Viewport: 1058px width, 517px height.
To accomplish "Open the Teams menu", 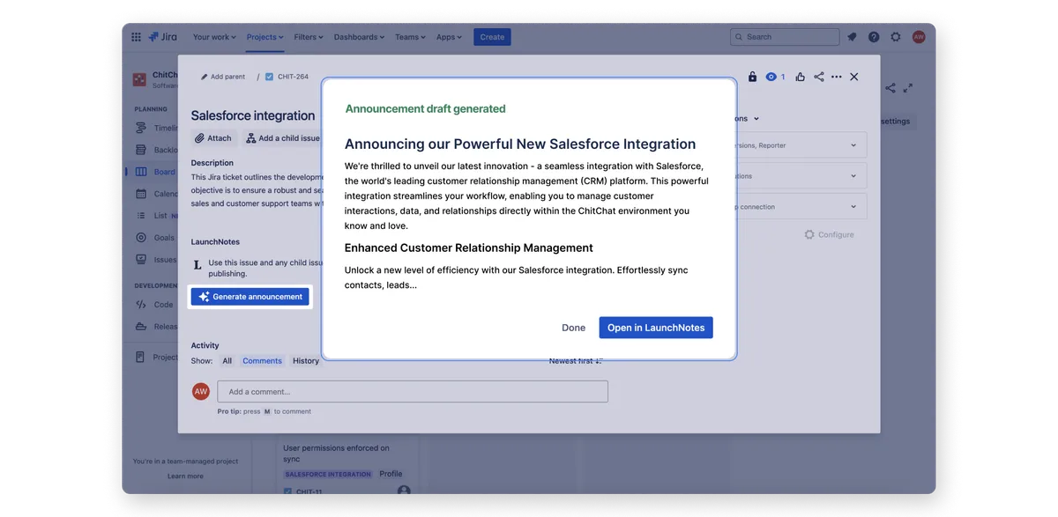I will coord(410,37).
